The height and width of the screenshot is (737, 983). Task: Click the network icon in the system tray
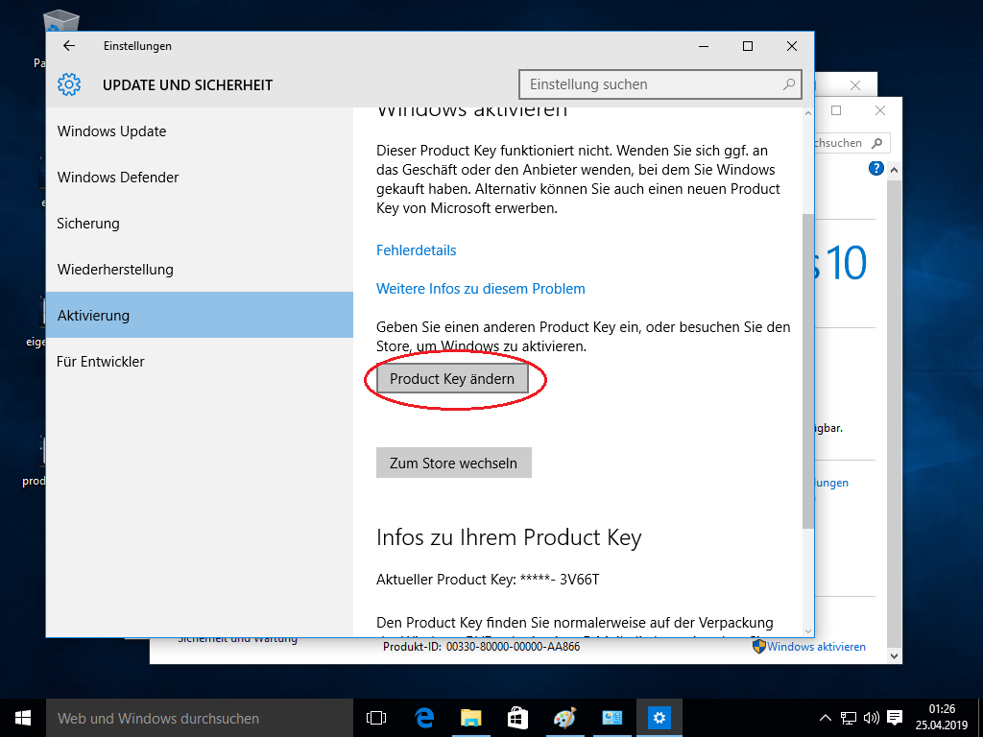tap(849, 717)
